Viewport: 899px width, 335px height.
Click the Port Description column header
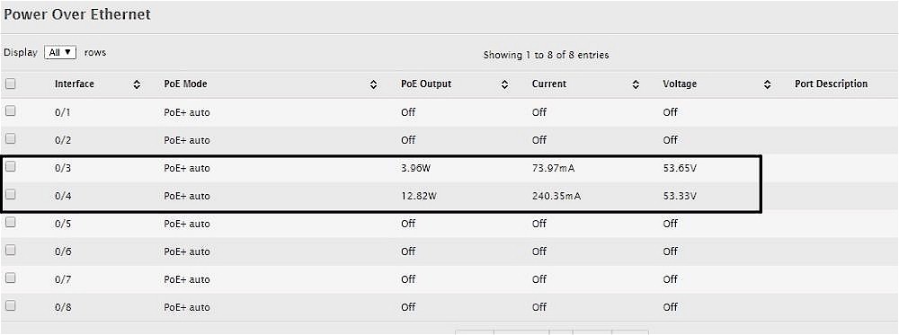click(831, 84)
